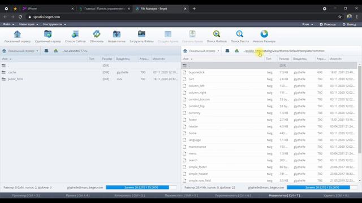Viewport: 362px width, 203px height.
Task: Switch to the iPhone browser tab
Action: pos(48,8)
